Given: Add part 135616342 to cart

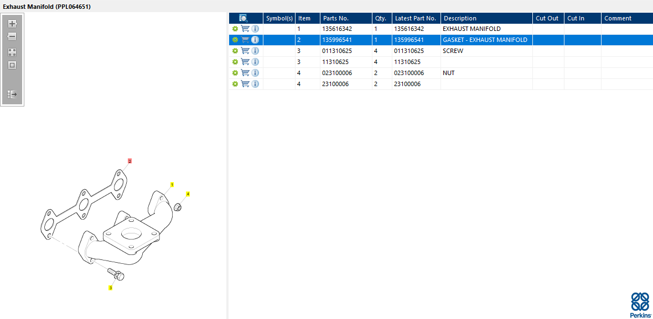Looking at the screenshot, I should click(245, 29).
